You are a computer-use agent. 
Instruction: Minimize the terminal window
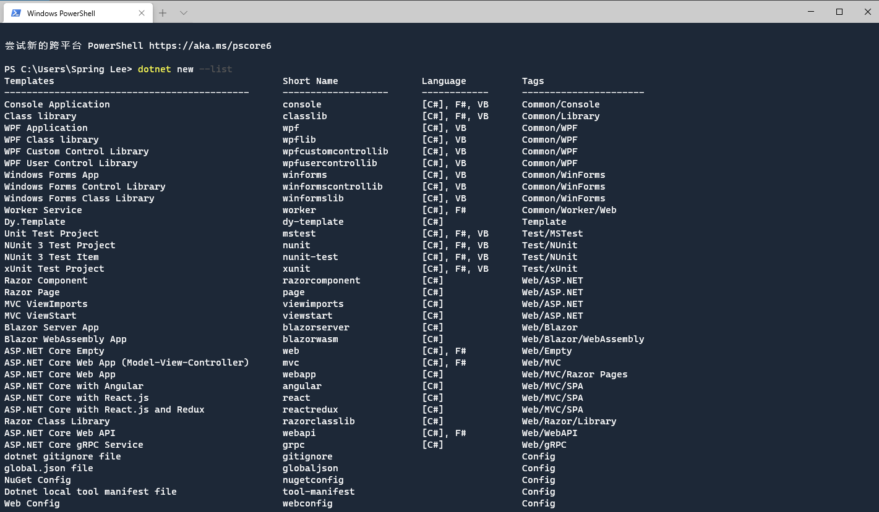click(810, 12)
